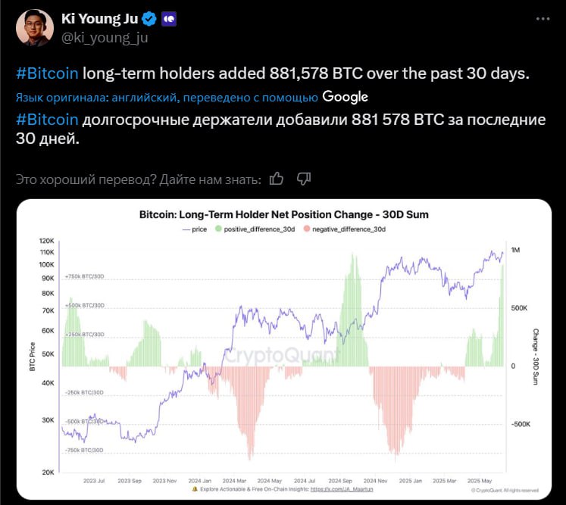Toggle the price legend entry
This screenshot has height=505, width=566.
tap(195, 229)
